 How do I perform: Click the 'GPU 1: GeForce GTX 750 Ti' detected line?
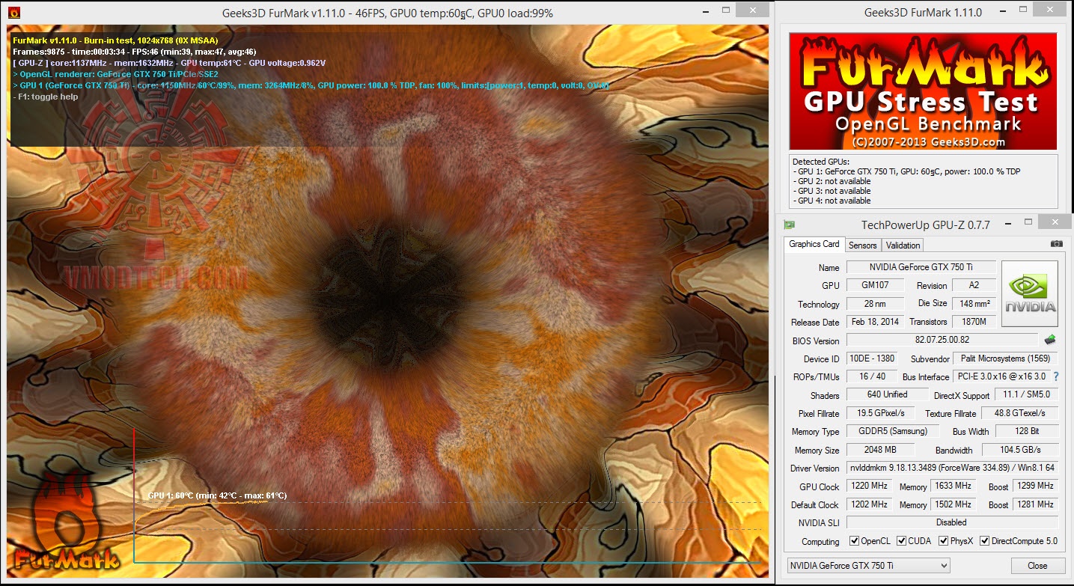pos(906,171)
